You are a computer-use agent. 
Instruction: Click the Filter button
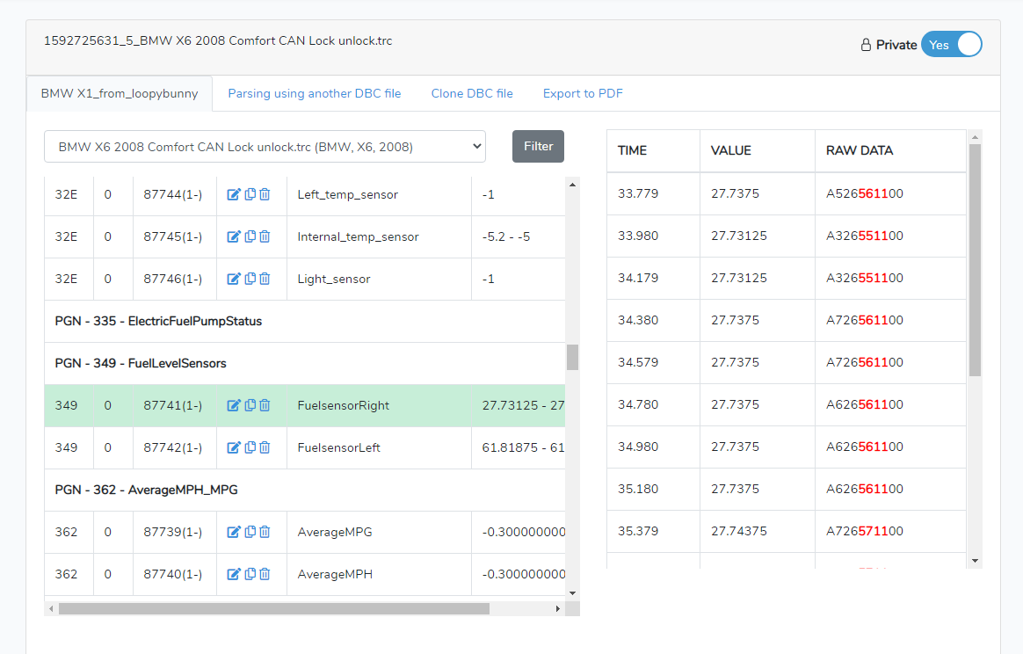(538, 146)
